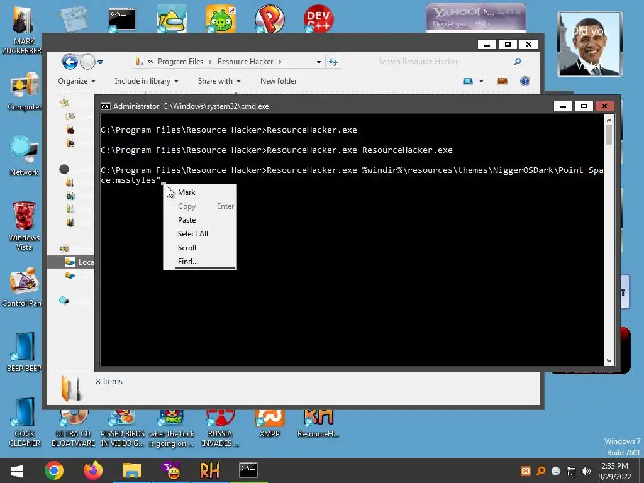644x483 pixels.
Task: Click the network tray icon
Action: (571, 471)
